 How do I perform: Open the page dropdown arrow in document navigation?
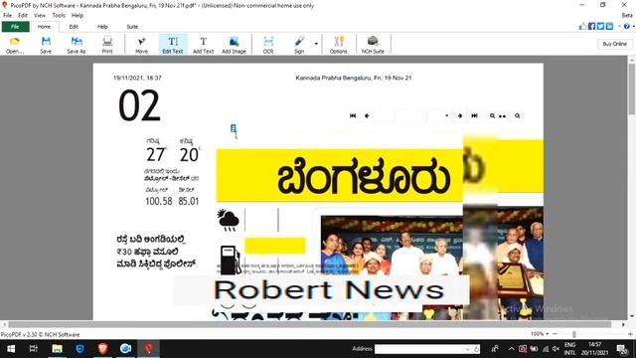tap(446, 115)
